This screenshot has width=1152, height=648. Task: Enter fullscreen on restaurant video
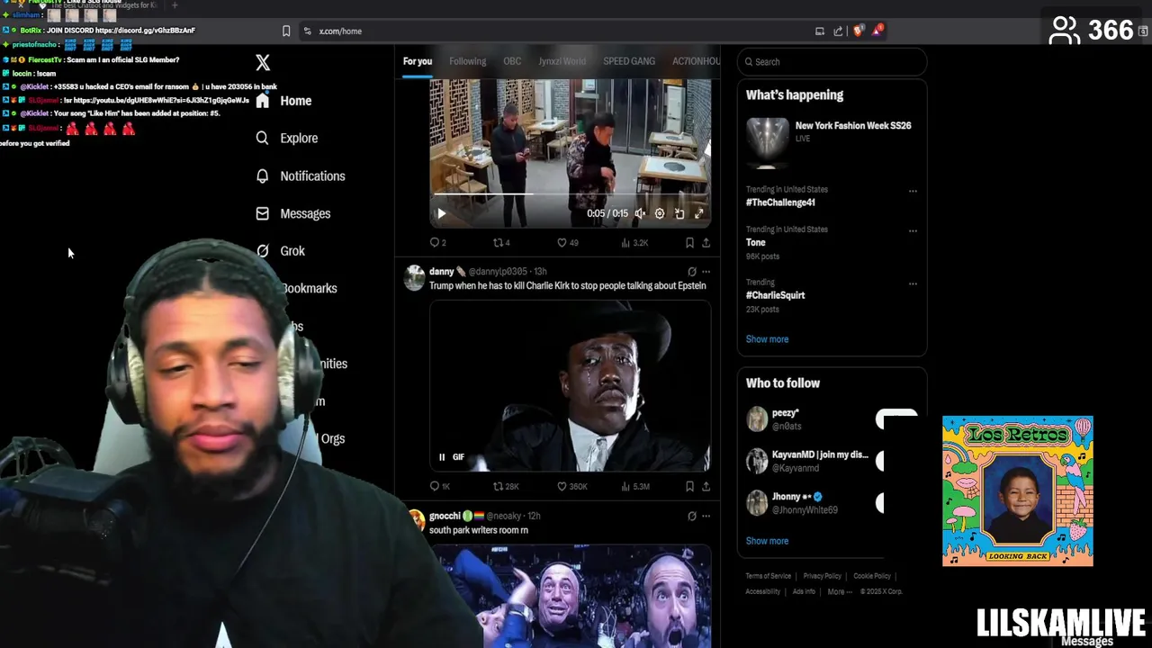coord(698,214)
